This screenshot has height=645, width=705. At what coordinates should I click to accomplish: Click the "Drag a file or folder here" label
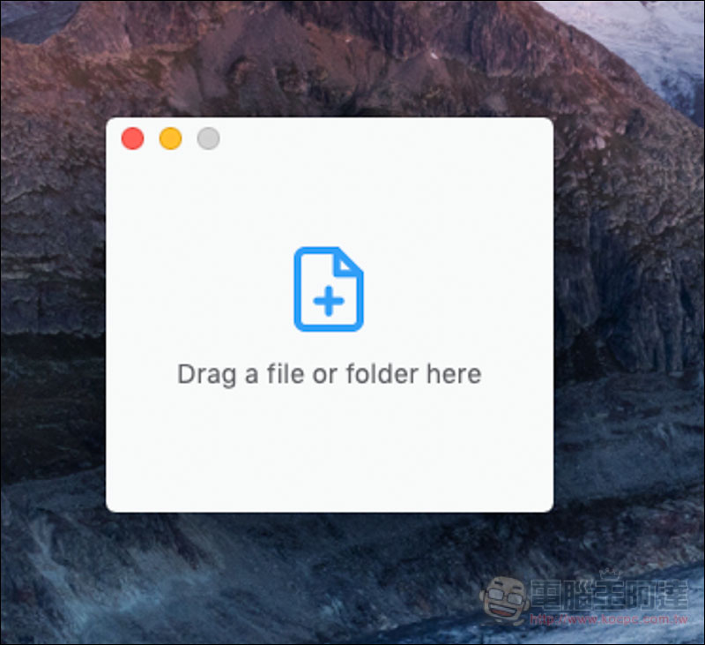[329, 374]
